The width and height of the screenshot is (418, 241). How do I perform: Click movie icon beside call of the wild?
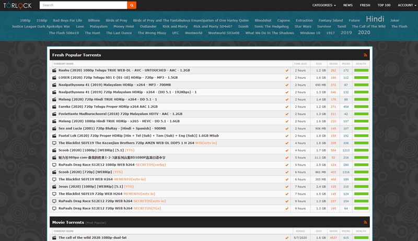coord(54,238)
